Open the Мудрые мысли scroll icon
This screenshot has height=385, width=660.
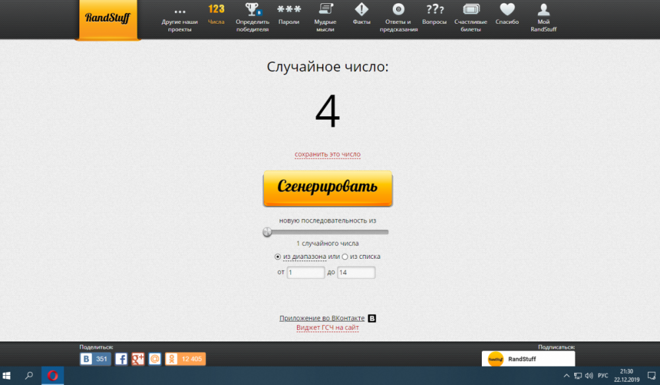[324, 9]
